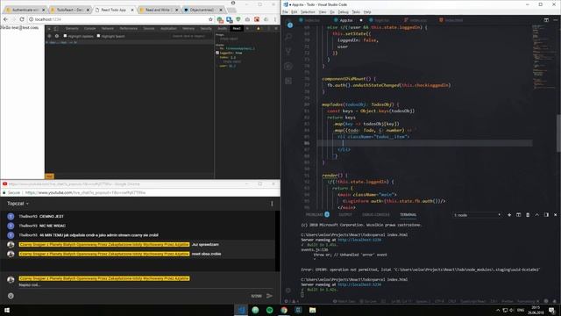Viewport: 561px width, 316px height.
Task: Open the VS Code Manage gear icon
Action: point(288,291)
